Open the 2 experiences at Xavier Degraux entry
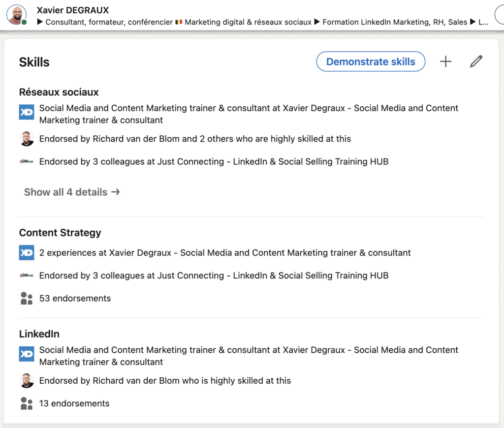The image size is (504, 428). (x=225, y=253)
